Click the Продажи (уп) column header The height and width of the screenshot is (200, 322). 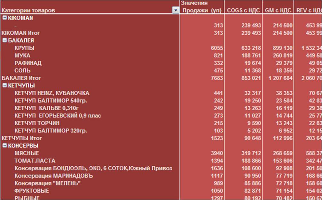tap(202, 11)
